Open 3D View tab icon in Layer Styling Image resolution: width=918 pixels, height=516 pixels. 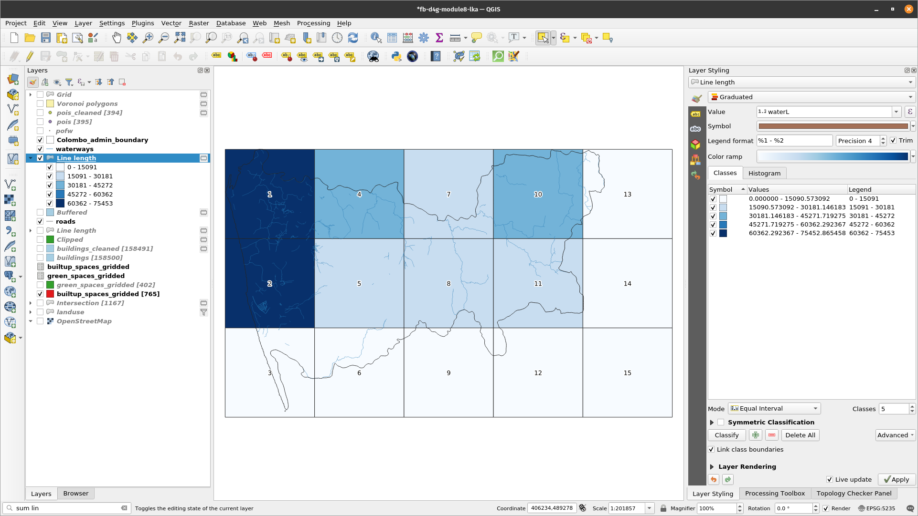695,144
